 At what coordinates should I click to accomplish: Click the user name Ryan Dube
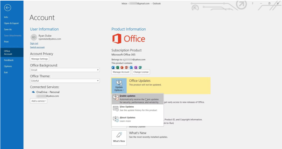click(45, 36)
